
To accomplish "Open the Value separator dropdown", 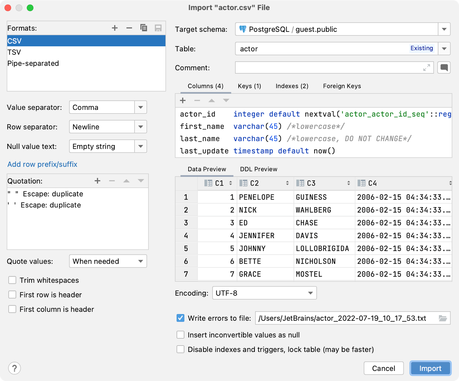I will click(x=140, y=107).
